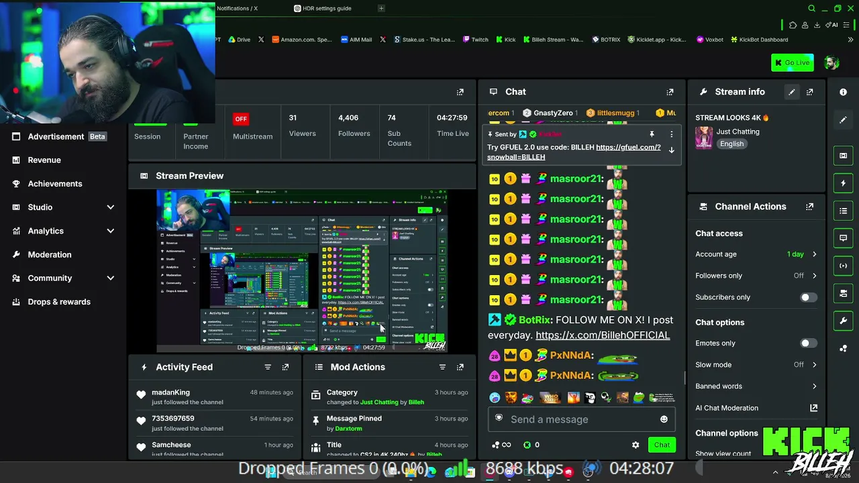
Task: Click the green Chat send button
Action: pyautogui.click(x=662, y=445)
